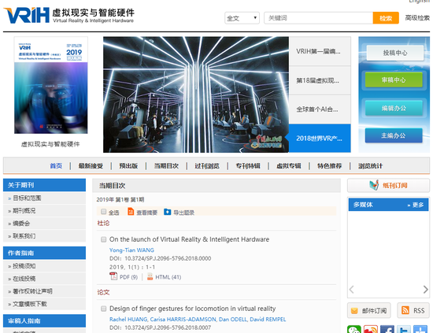Click the Weibo share icon
The width and height of the screenshot is (433, 333).
(x=371, y=330)
